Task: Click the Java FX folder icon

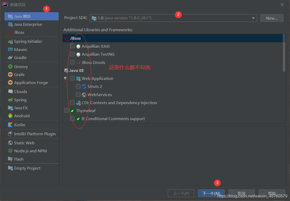Action: [10, 108]
